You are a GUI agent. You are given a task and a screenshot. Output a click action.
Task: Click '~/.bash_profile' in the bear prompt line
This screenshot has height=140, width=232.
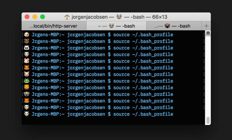click(153, 42)
